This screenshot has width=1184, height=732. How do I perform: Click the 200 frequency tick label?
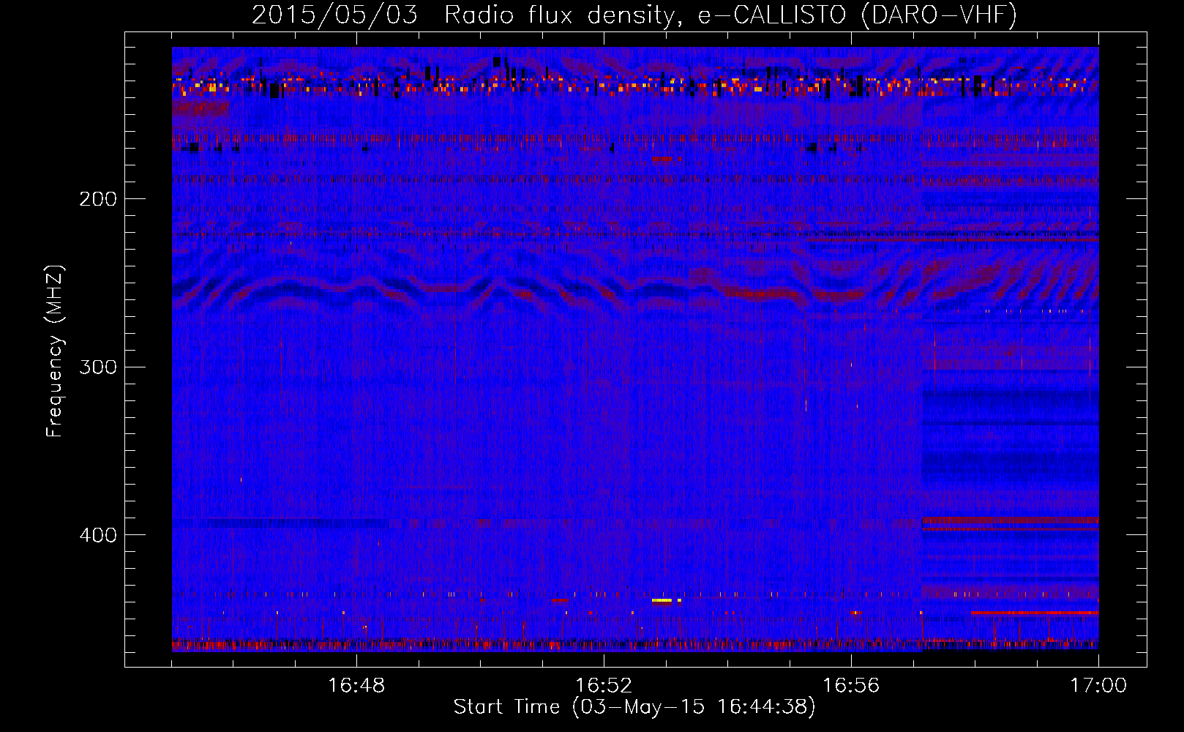(x=98, y=199)
